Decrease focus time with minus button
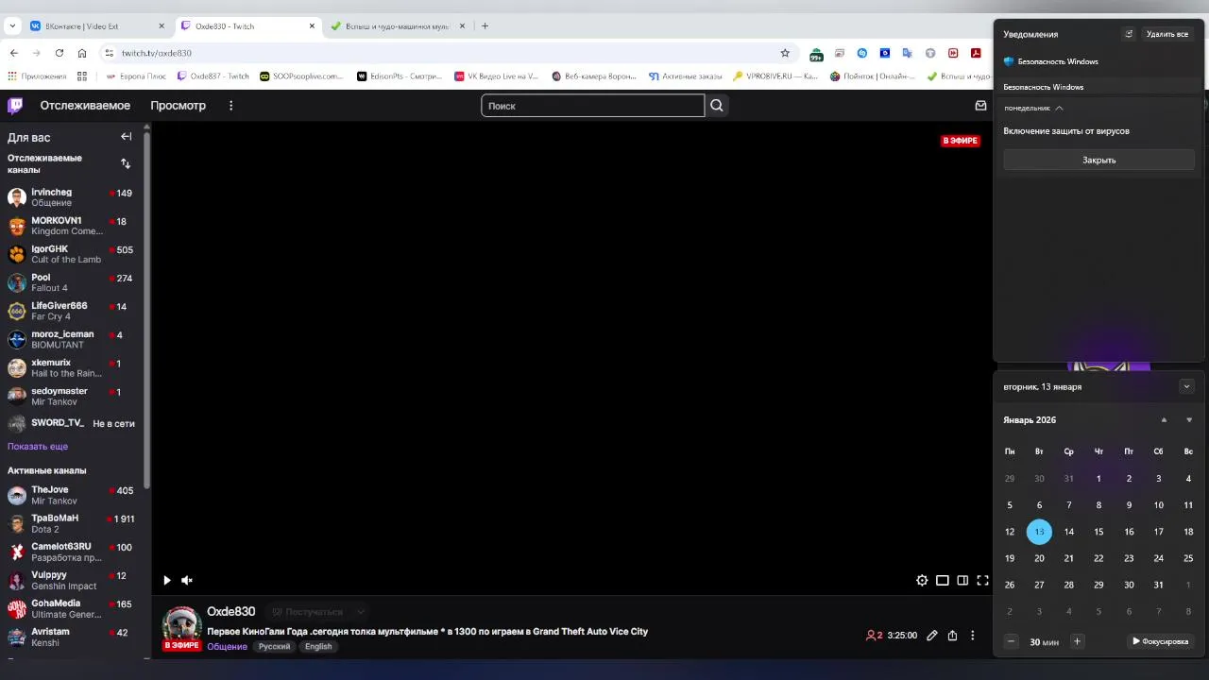Screen dimensions: 1209x680 coord(1011,641)
